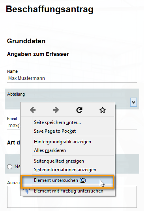Click the 'Name' field label
Screen dimensions: 144x211
pyautogui.click(x=12, y=71)
